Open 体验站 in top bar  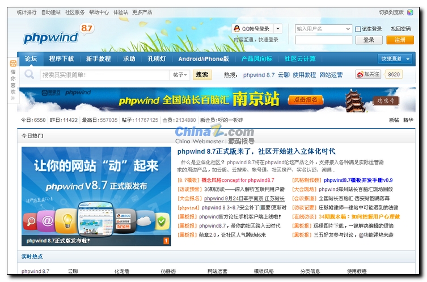(121, 12)
